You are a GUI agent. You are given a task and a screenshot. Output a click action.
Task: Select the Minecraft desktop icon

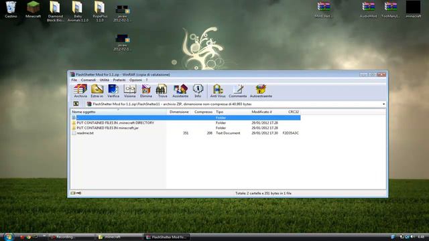pyautogui.click(x=33, y=9)
